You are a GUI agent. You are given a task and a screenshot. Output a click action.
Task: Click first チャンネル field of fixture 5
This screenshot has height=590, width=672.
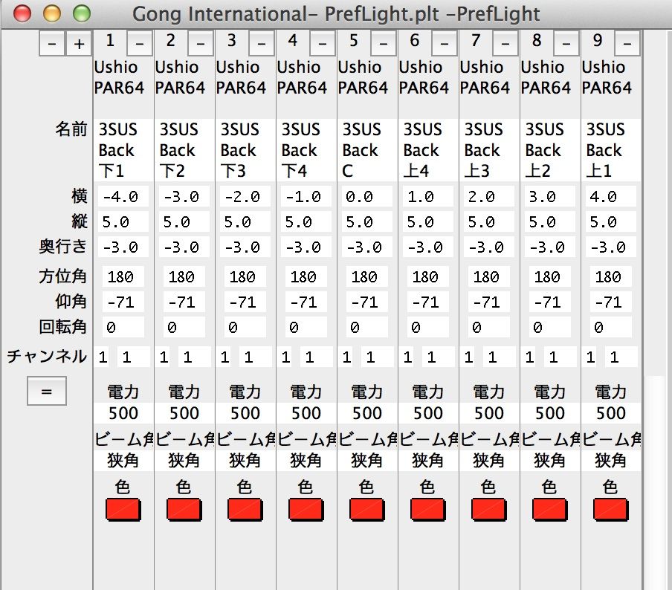[346, 357]
